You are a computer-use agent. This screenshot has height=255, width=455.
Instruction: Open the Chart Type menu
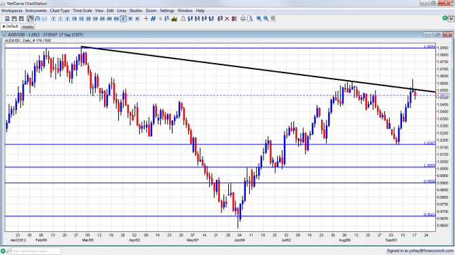(x=60, y=10)
